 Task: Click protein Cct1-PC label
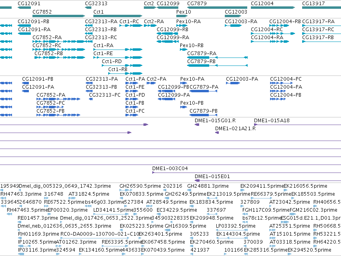coord(135,111)
